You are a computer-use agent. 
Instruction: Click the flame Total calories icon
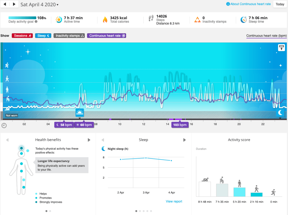105,20
